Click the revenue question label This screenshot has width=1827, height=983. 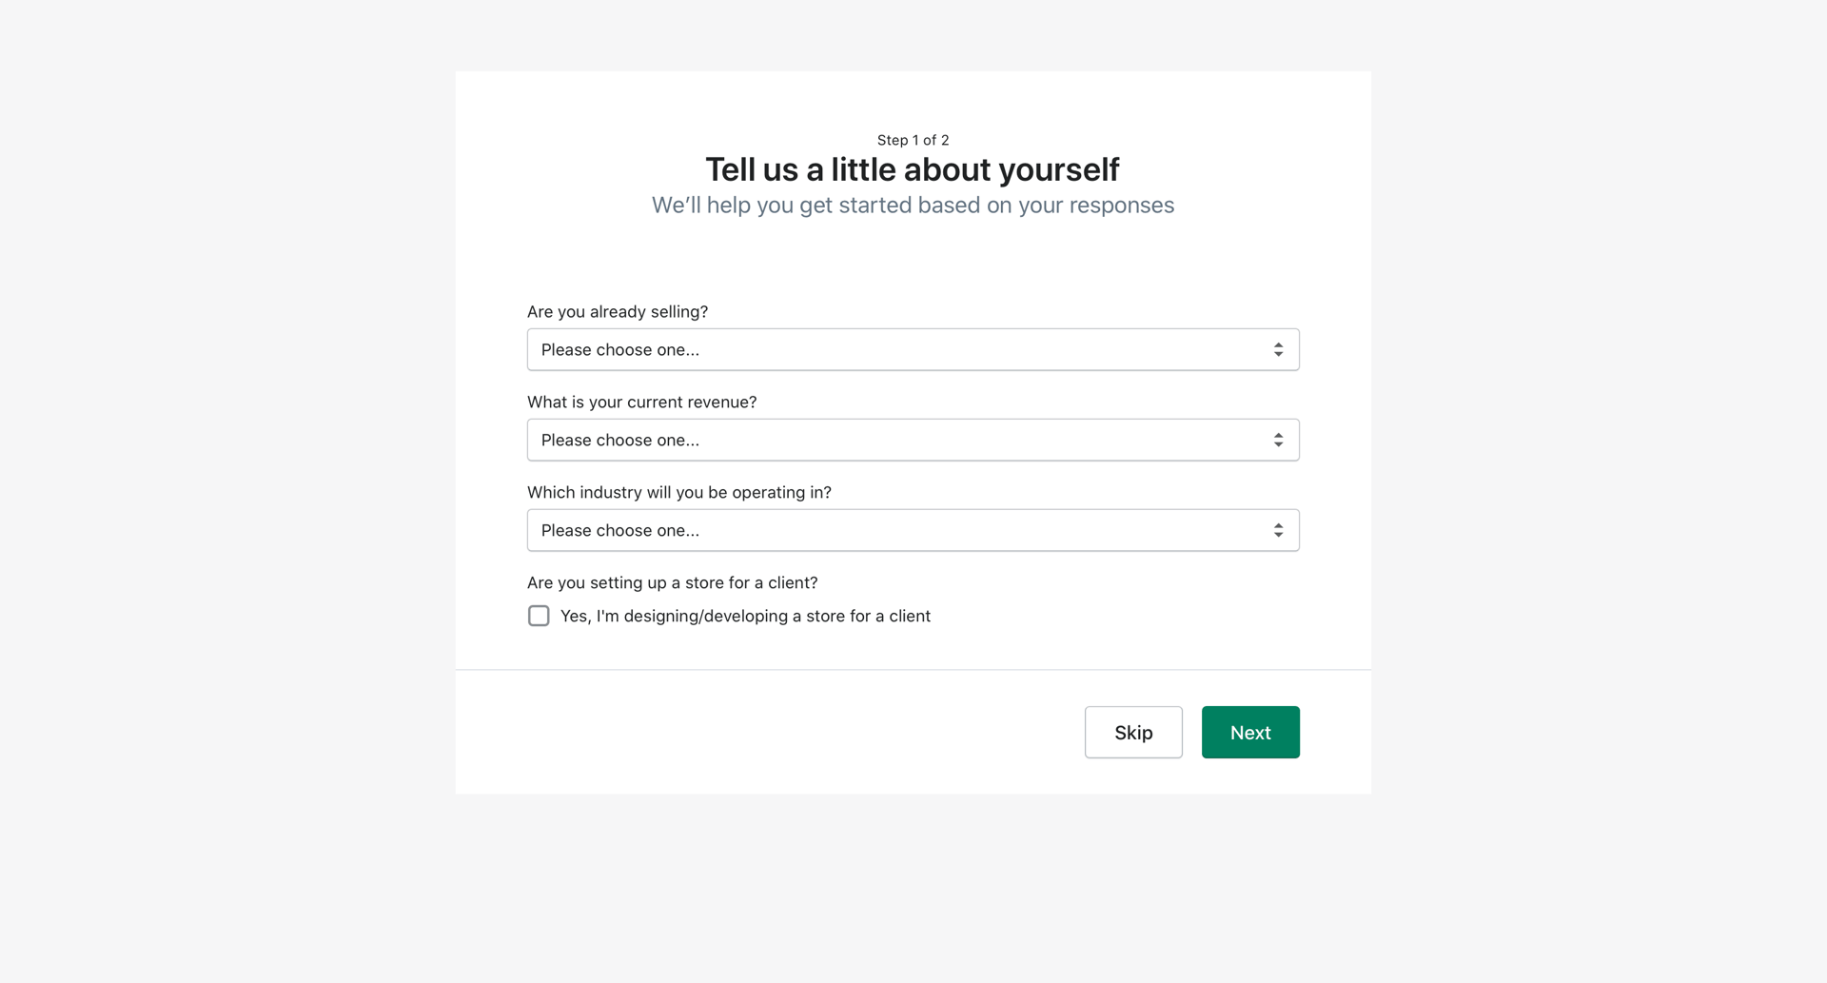pyautogui.click(x=642, y=402)
